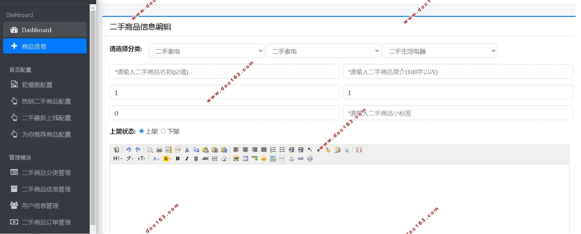Open first category dropdown 二手家电
The height and width of the screenshot is (234, 581).
click(207, 51)
